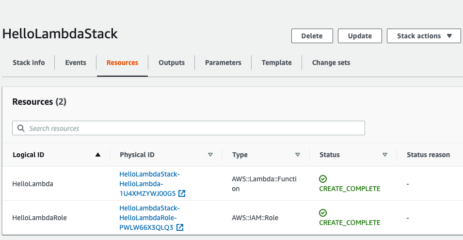Click the AWS::IAM::Role type cell

[255, 218]
